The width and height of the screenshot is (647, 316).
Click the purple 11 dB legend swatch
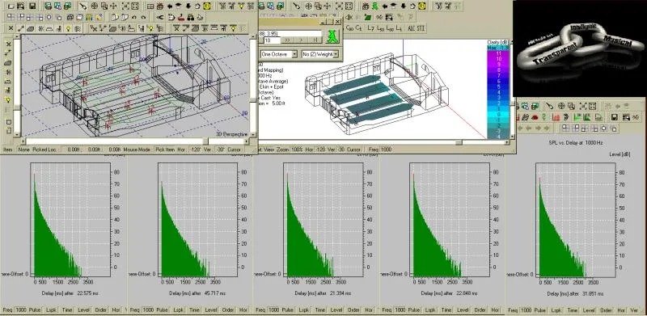498,53
